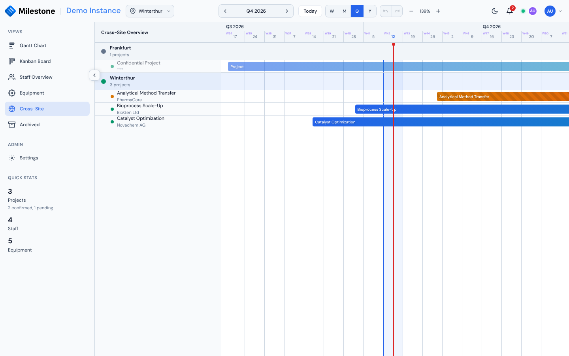Viewport: 569px width, 356px height.
Task: Expand the user account menu chevron
Action: pyautogui.click(x=560, y=11)
